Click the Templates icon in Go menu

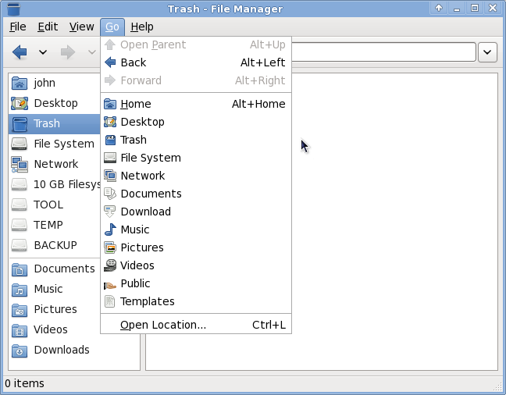click(x=110, y=301)
